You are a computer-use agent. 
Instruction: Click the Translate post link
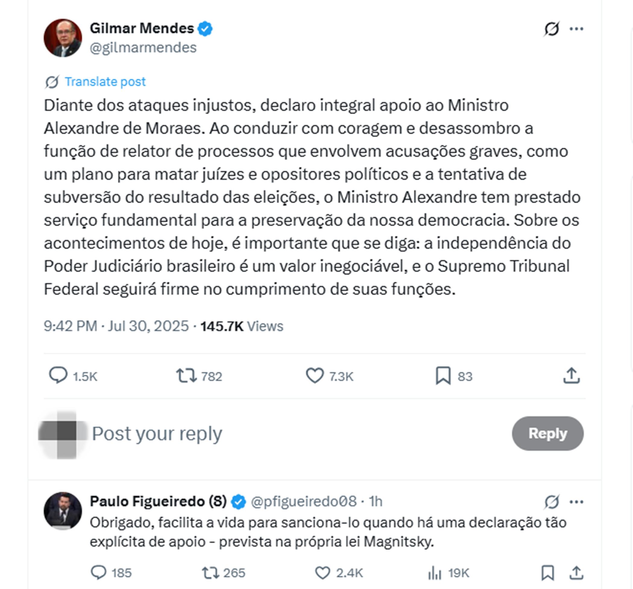(105, 82)
